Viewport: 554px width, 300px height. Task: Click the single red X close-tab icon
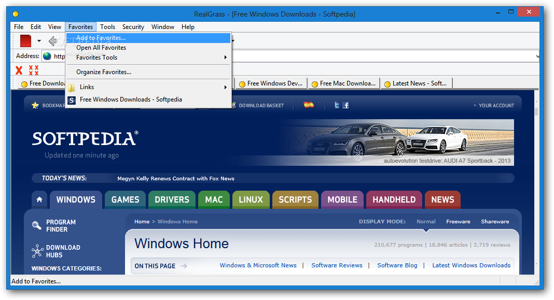[19, 70]
